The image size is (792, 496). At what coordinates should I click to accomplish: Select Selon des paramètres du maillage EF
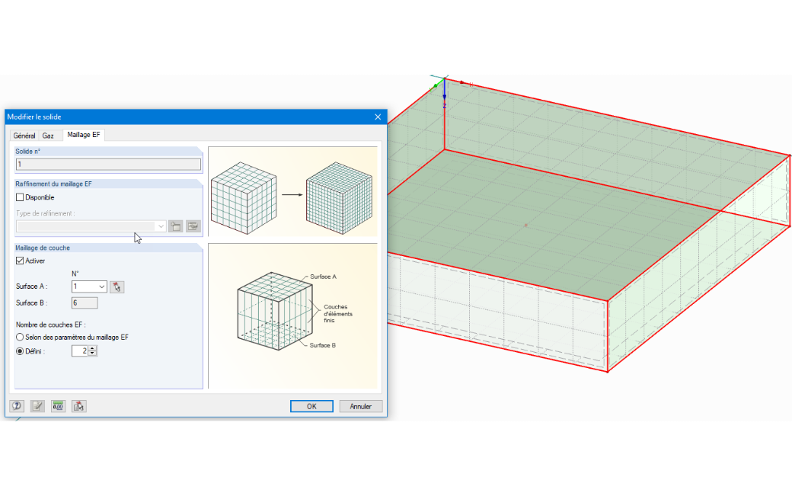20,337
